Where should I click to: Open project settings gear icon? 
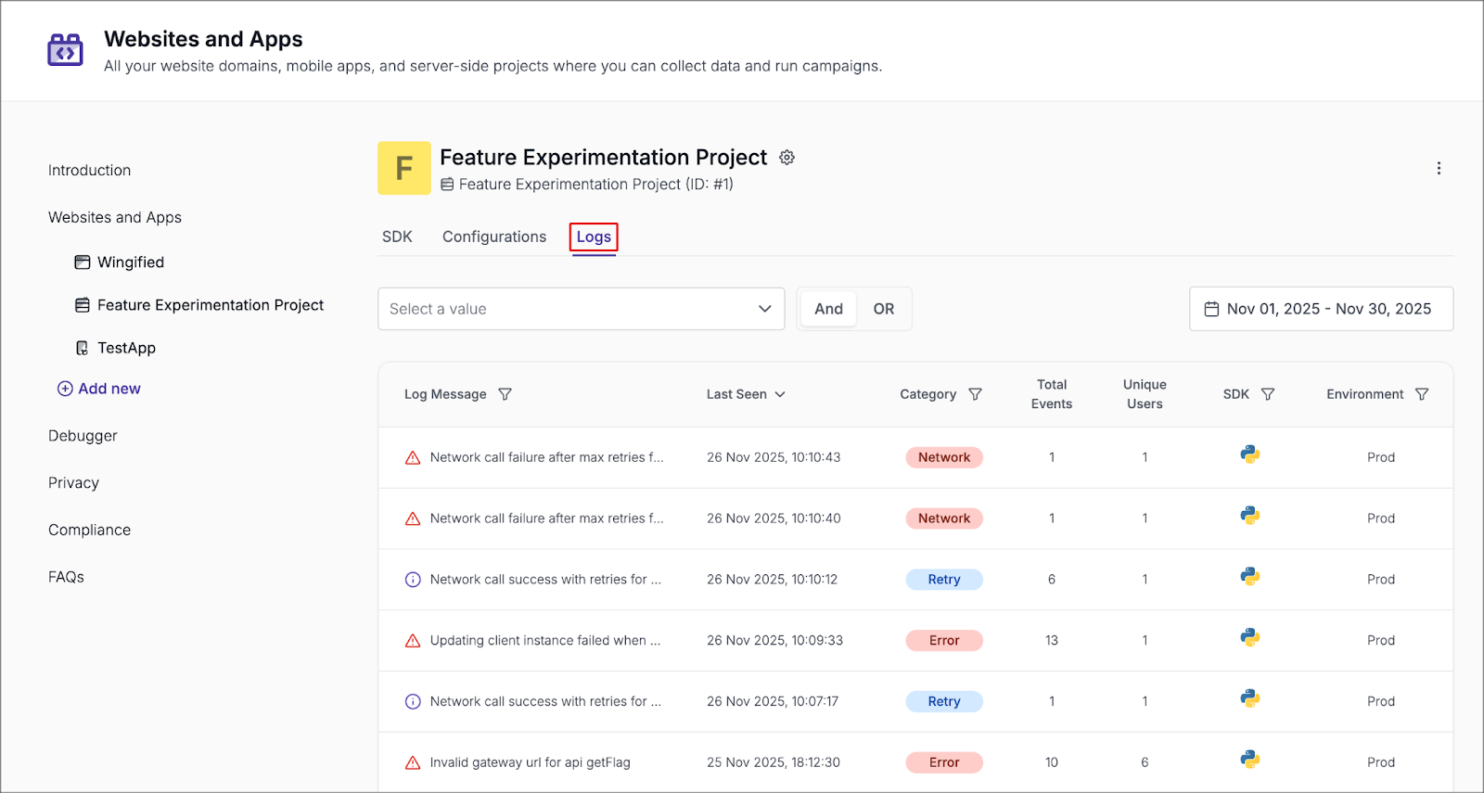pos(787,158)
